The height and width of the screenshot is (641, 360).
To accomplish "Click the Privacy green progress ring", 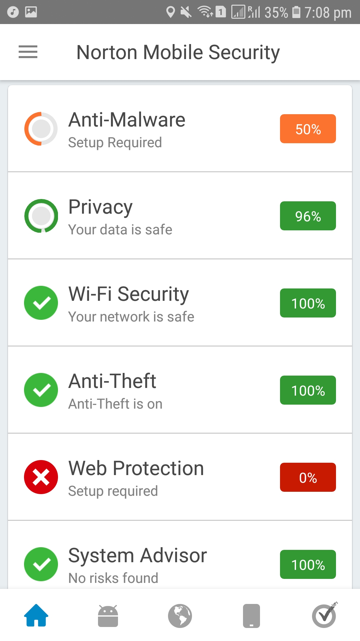I will point(41,216).
